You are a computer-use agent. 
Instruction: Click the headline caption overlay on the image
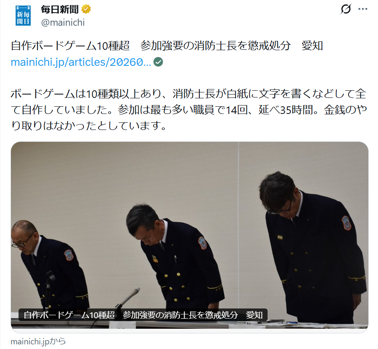(143, 315)
